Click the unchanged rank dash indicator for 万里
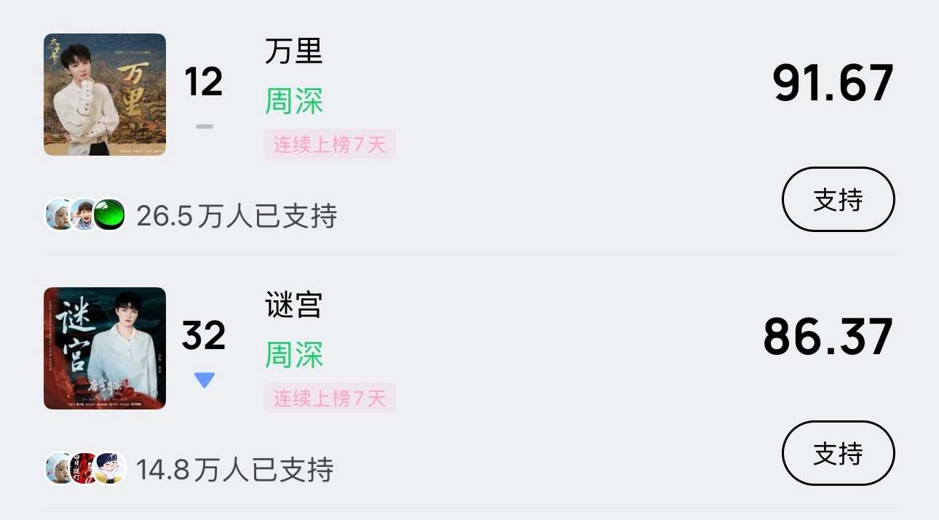 point(205,126)
